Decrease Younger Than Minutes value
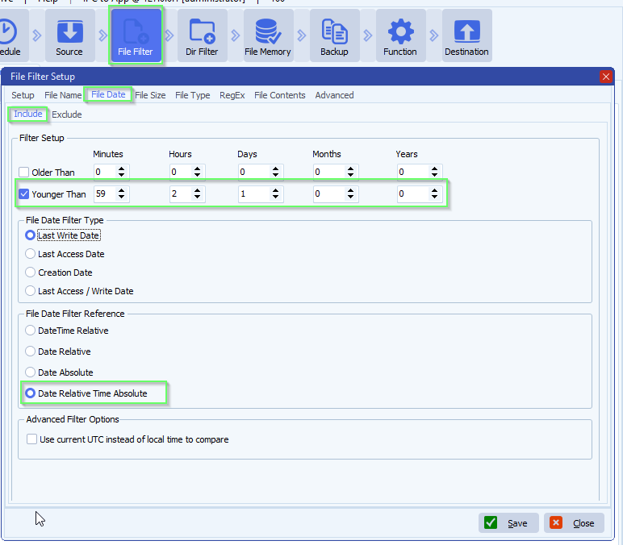 [x=122, y=197]
